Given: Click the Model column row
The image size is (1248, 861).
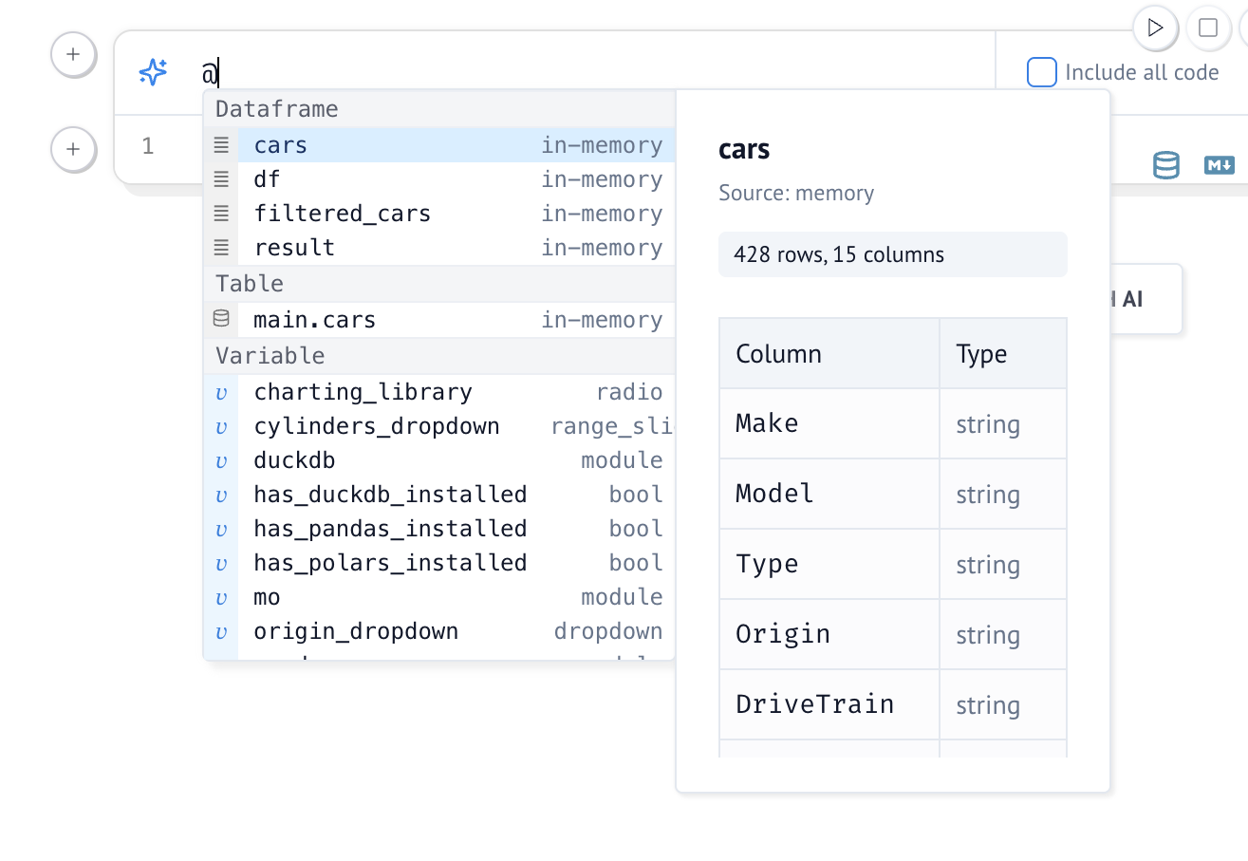Looking at the screenshot, I should tap(893, 494).
